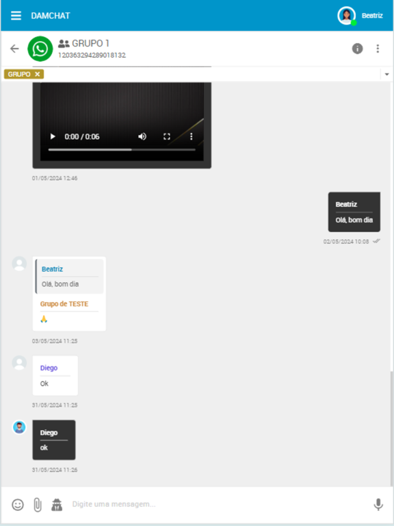Viewport: 394px width, 526px height.
Task: Click Beatriz's profile avatar in header
Action: click(x=346, y=16)
